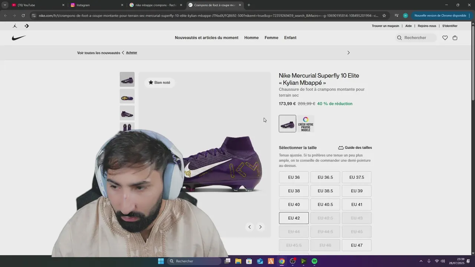
Task: Open Microsoft Store from taskbar
Action: tap(249, 261)
